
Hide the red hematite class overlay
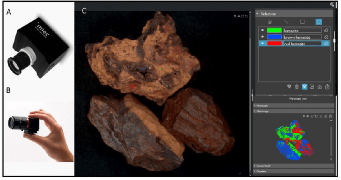click(262, 43)
